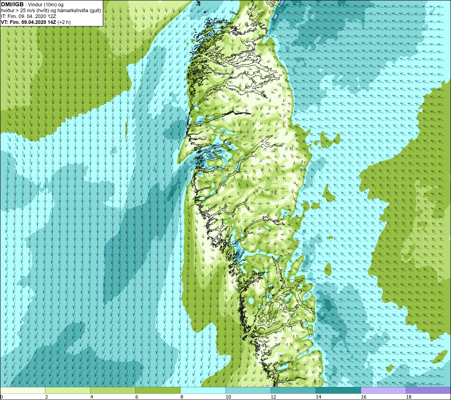Click the legend scale label "4"
The width and height of the screenshot is (451, 400).
point(92,397)
